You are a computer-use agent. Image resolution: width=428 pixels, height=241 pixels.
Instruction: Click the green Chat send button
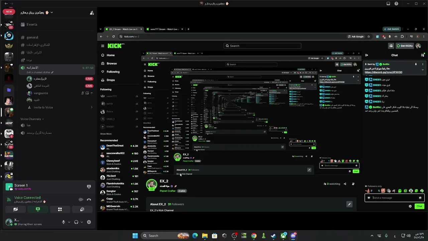tap(419, 206)
